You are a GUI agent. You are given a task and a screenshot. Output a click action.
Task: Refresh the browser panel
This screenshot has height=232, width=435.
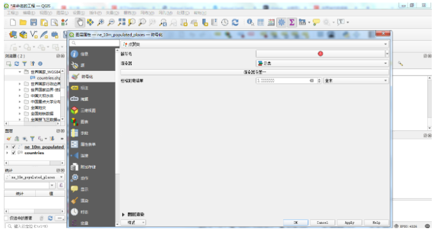[17, 64]
